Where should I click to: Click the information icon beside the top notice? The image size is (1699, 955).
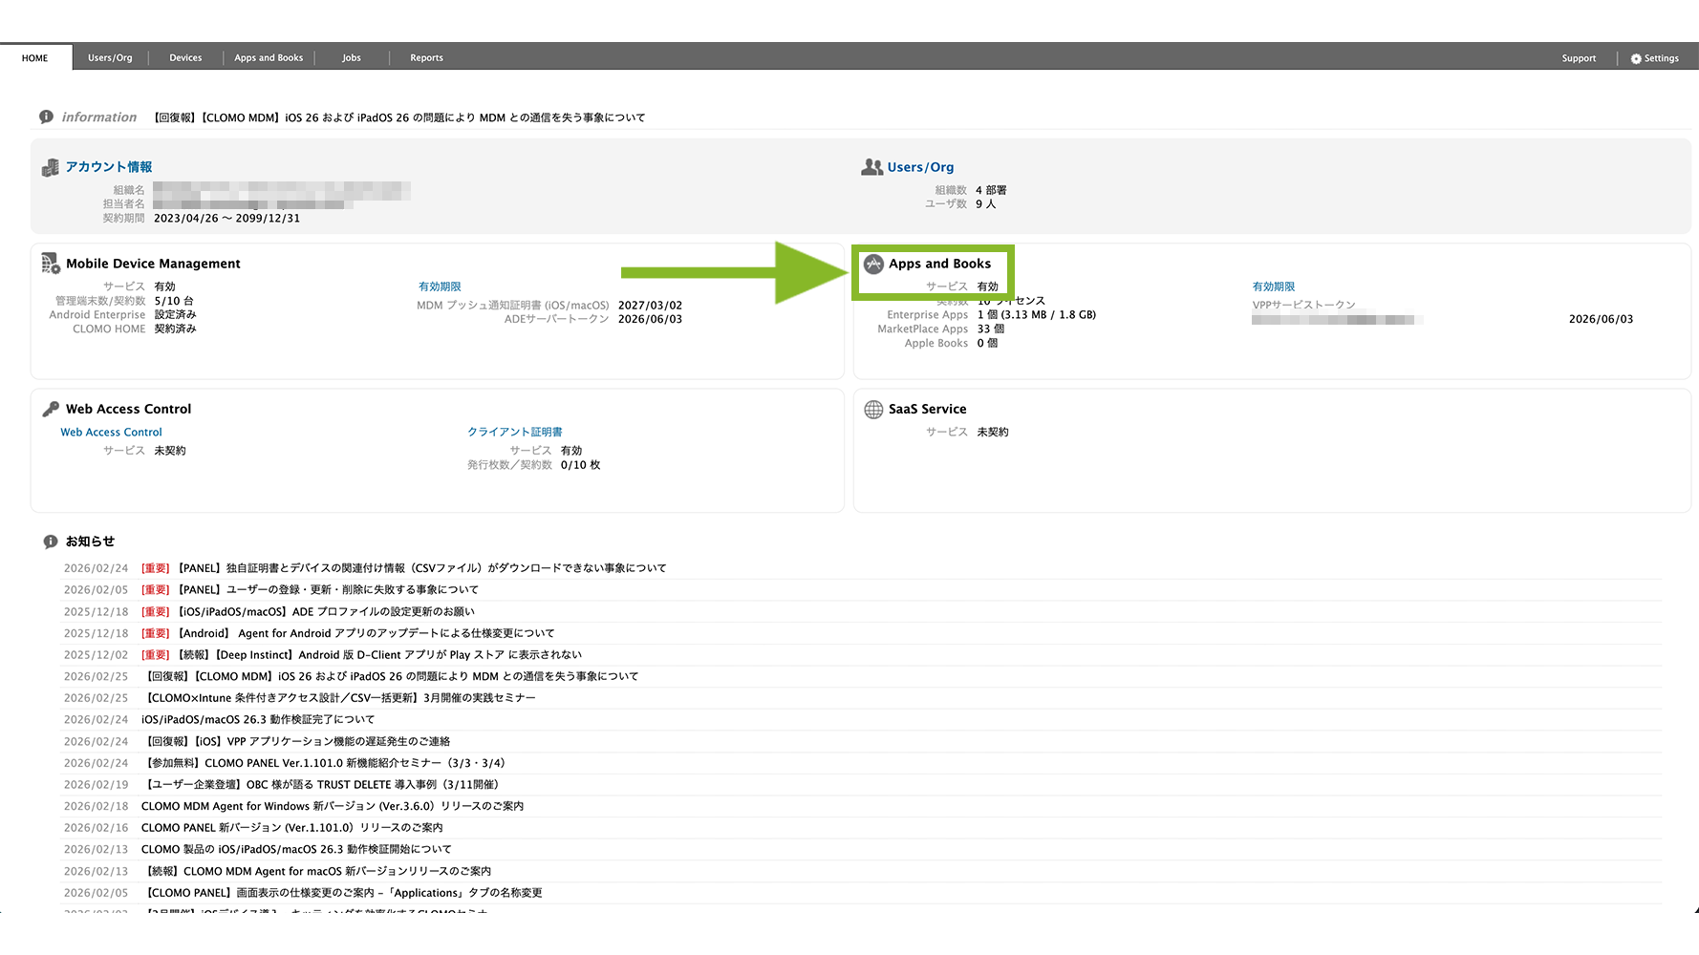[x=46, y=117]
